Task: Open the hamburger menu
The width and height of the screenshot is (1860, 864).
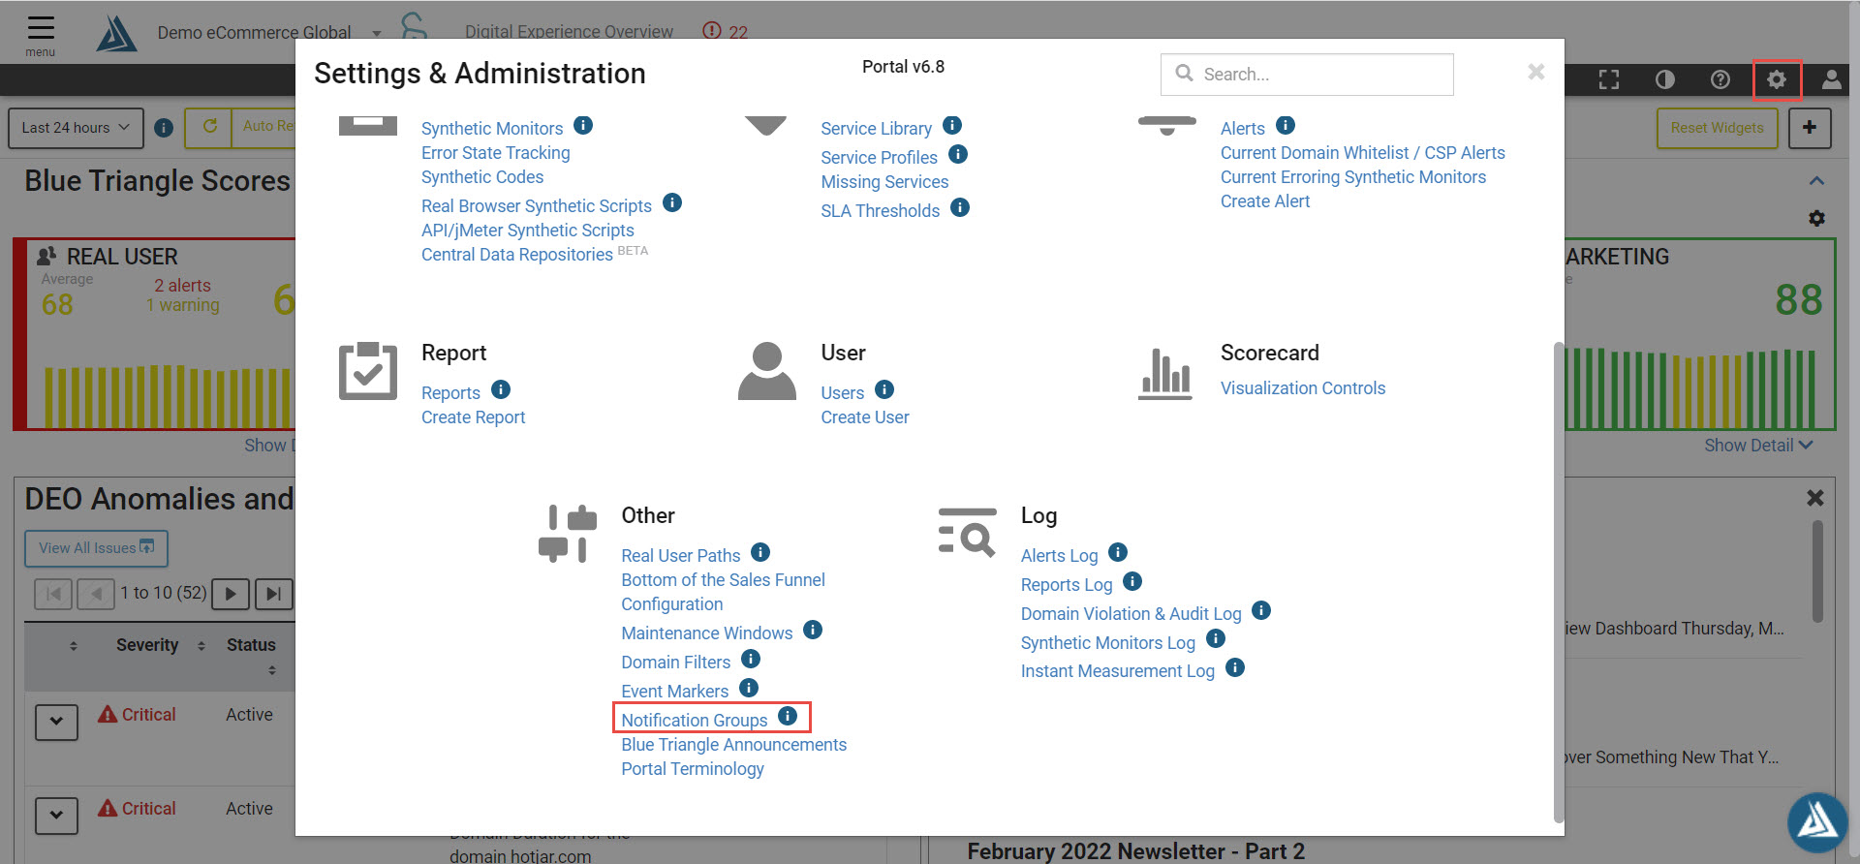Action: (x=41, y=35)
